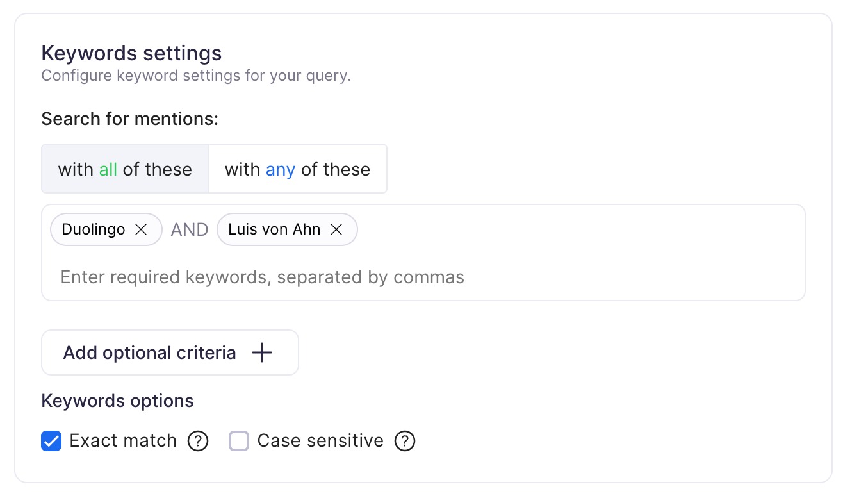Select the 'with all of these' tab

[x=124, y=169]
